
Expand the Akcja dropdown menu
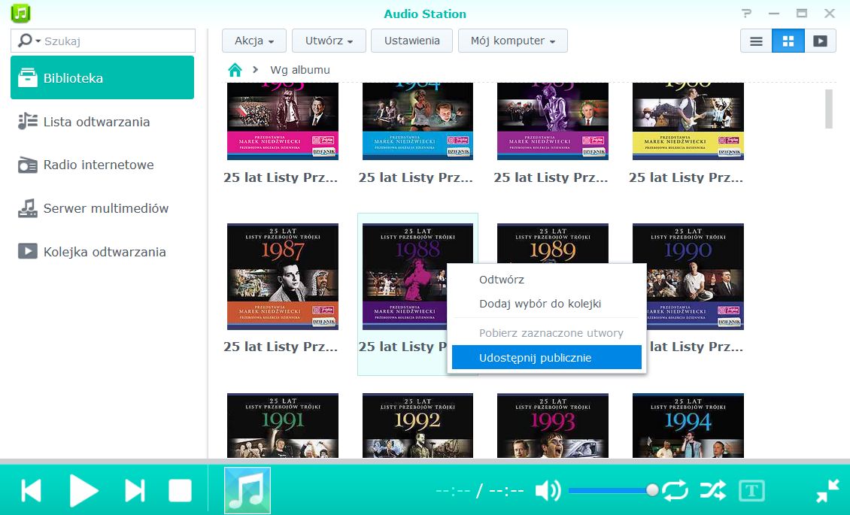(x=254, y=41)
